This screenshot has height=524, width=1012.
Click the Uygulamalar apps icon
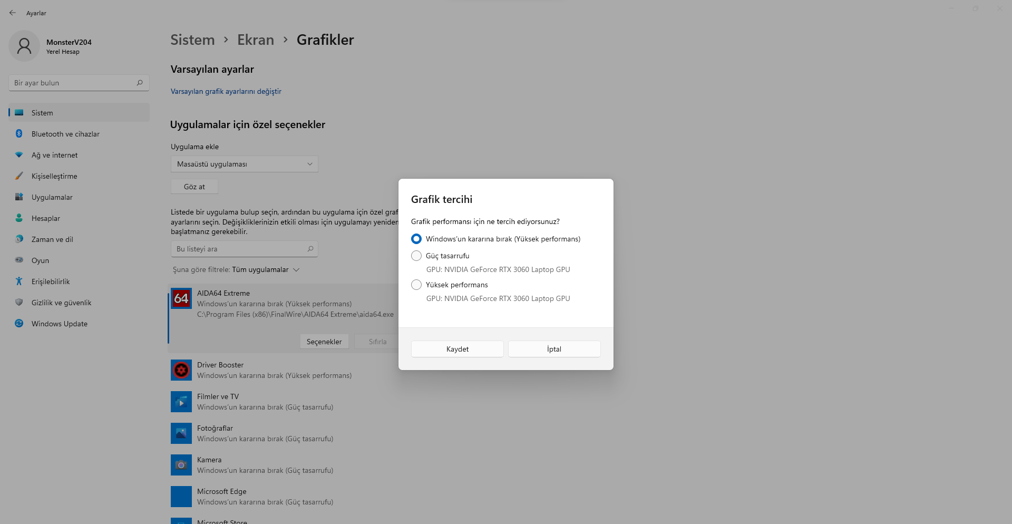(x=19, y=197)
